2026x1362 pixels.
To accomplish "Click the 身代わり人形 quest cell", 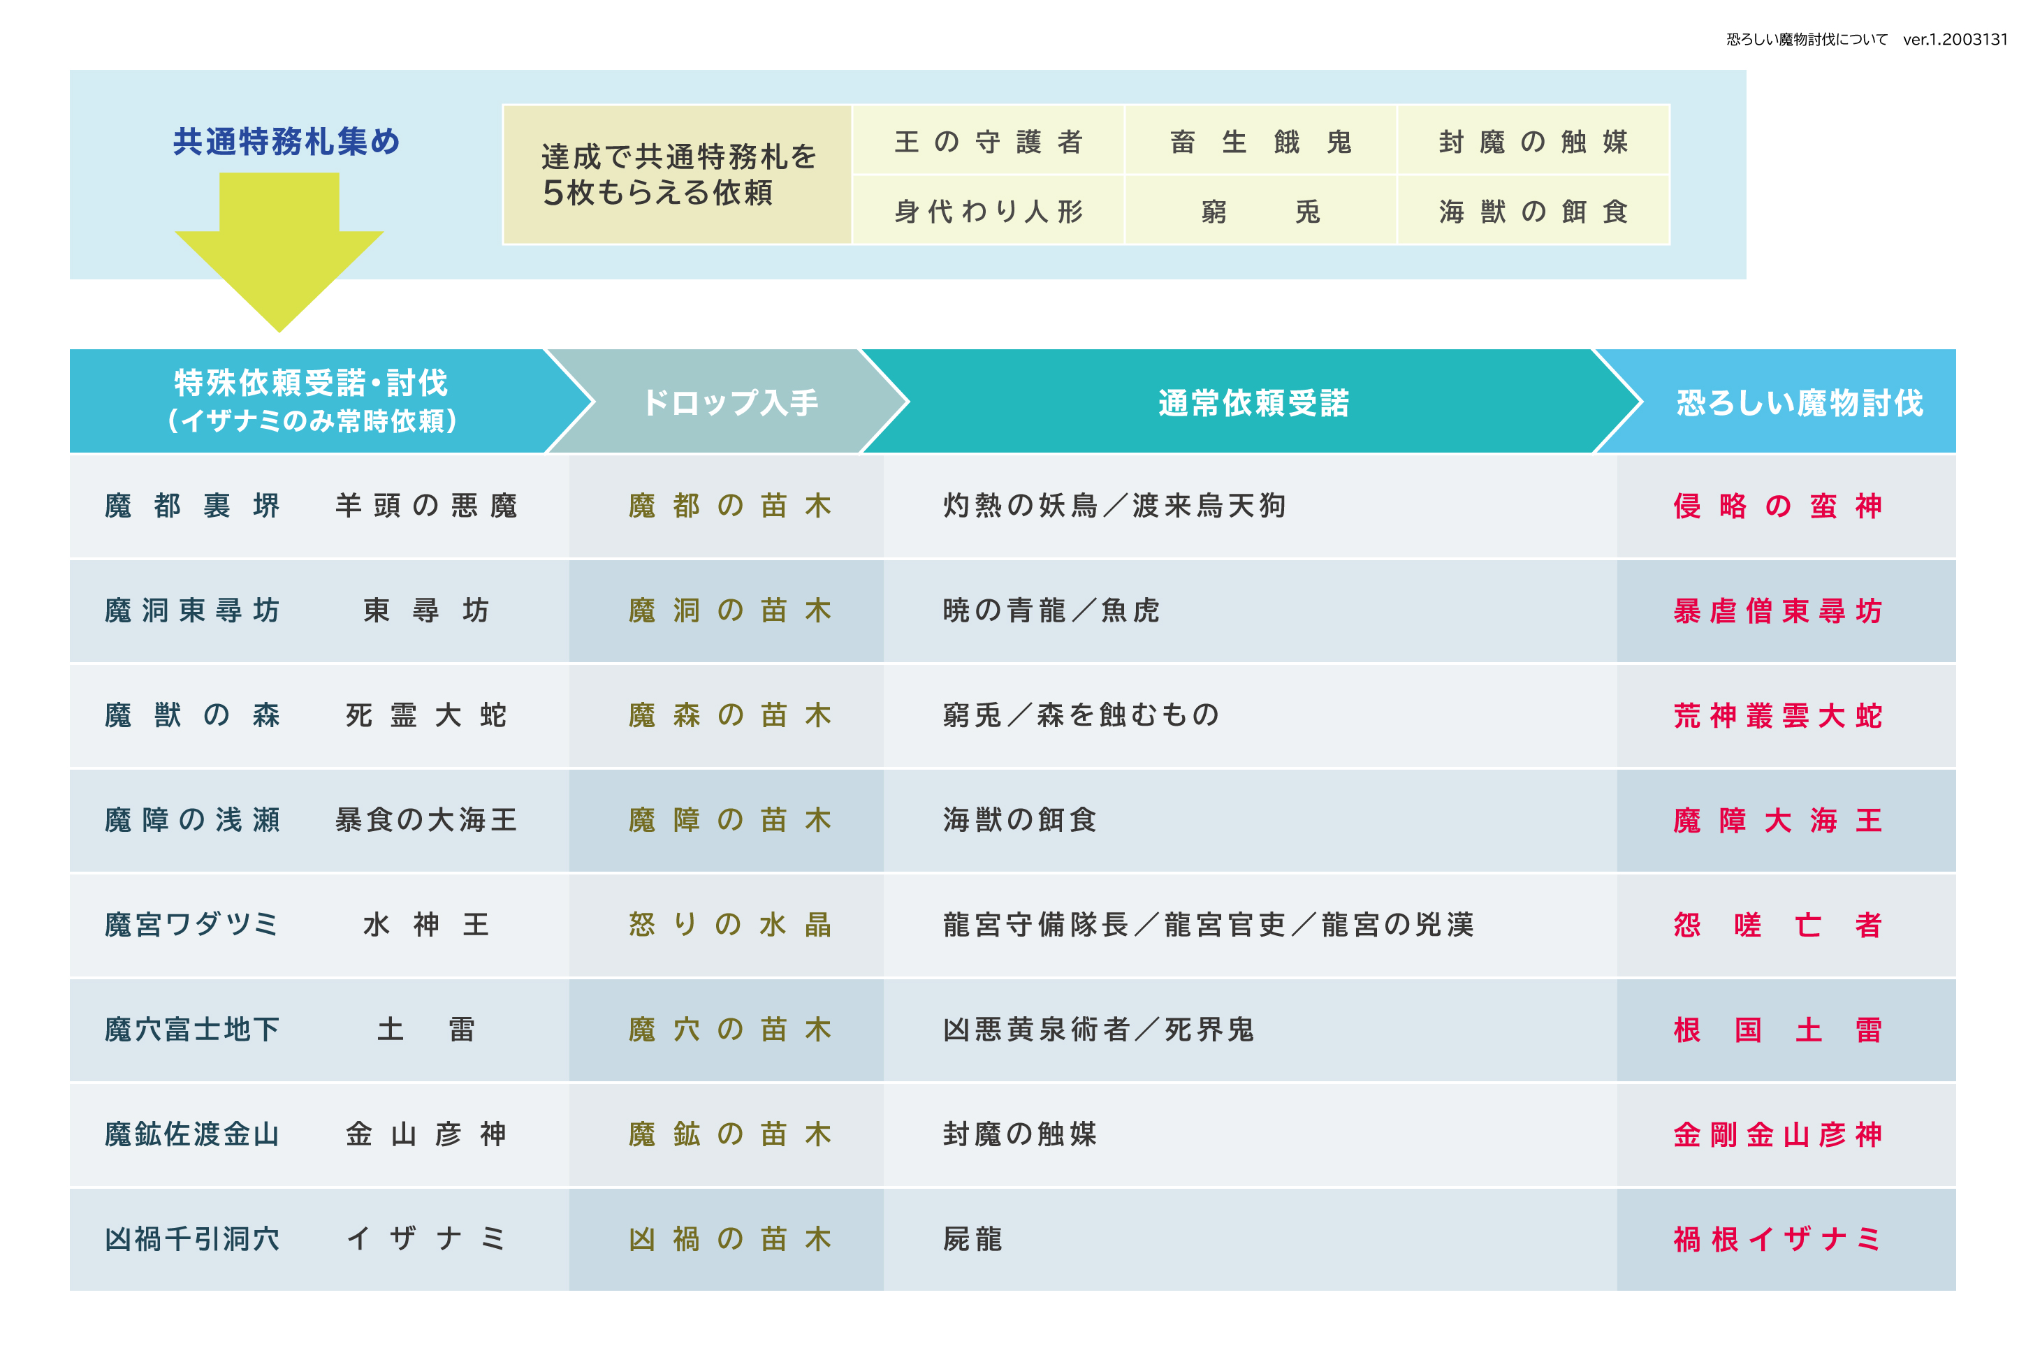I will click(x=988, y=211).
